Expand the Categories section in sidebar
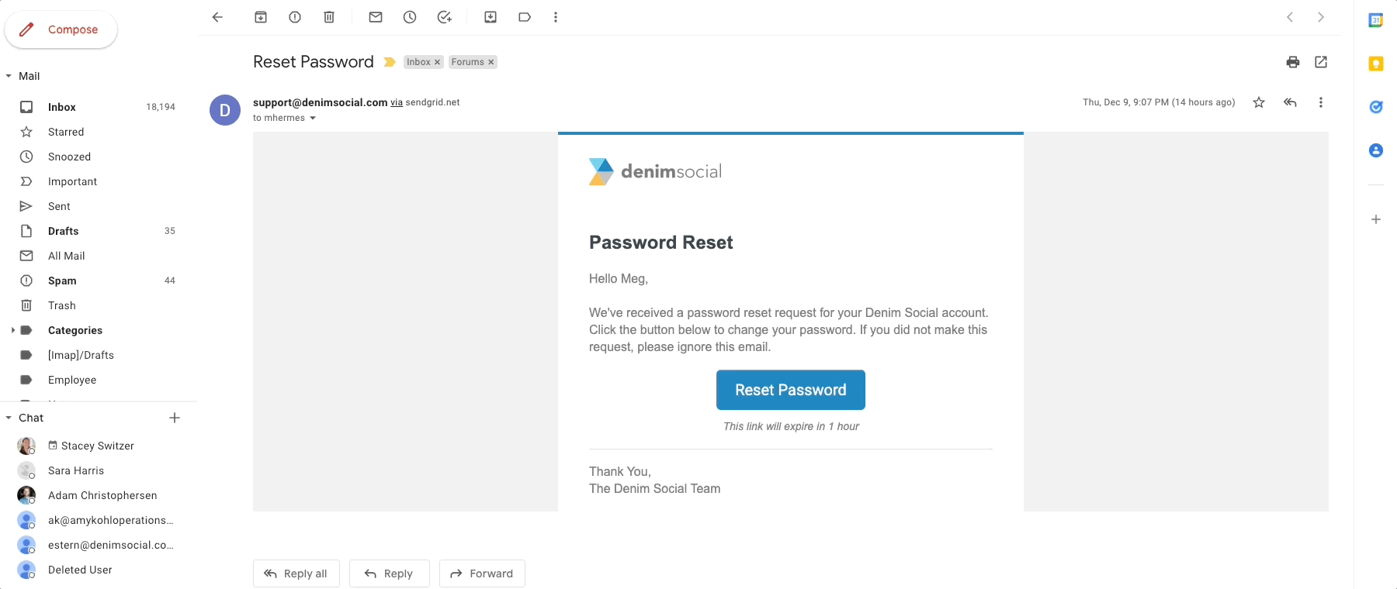This screenshot has height=589, width=1397. point(12,330)
